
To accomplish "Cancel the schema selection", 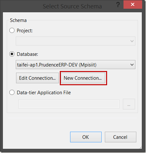I will tap(121, 137).
